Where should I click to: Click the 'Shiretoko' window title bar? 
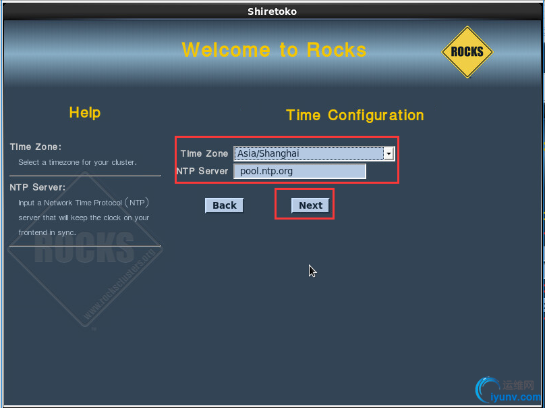tap(272, 11)
